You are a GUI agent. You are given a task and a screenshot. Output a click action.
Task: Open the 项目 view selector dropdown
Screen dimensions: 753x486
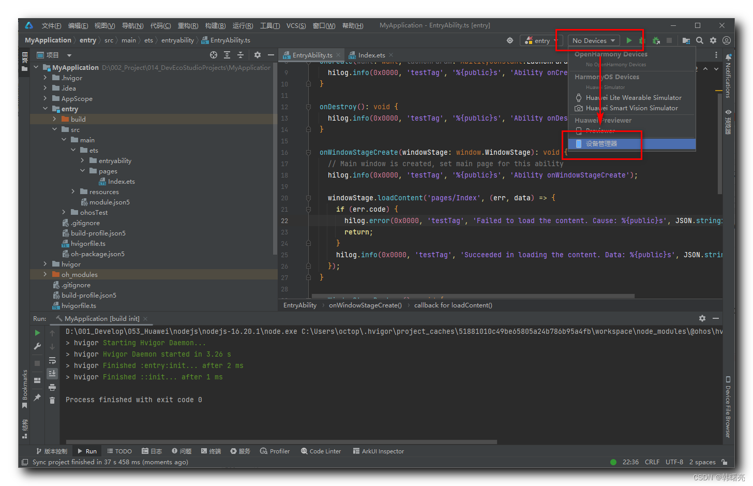pyautogui.click(x=54, y=55)
